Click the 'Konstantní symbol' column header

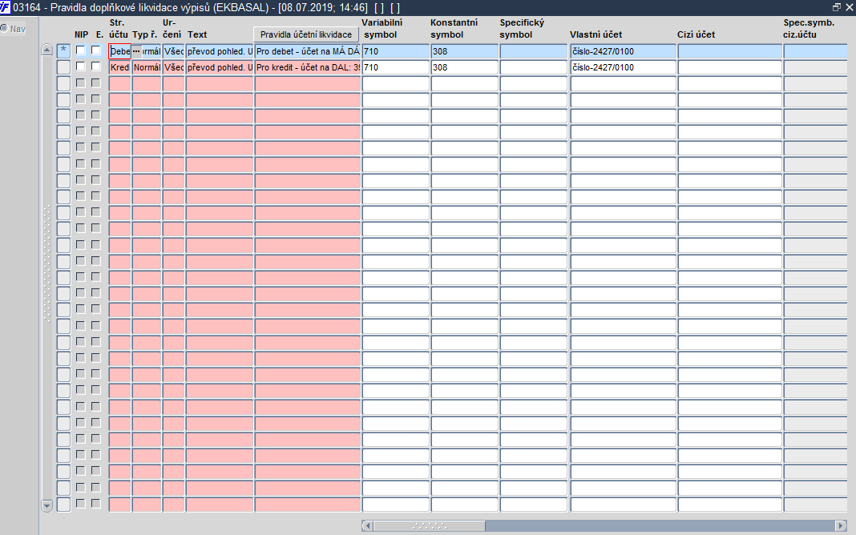tap(454, 28)
